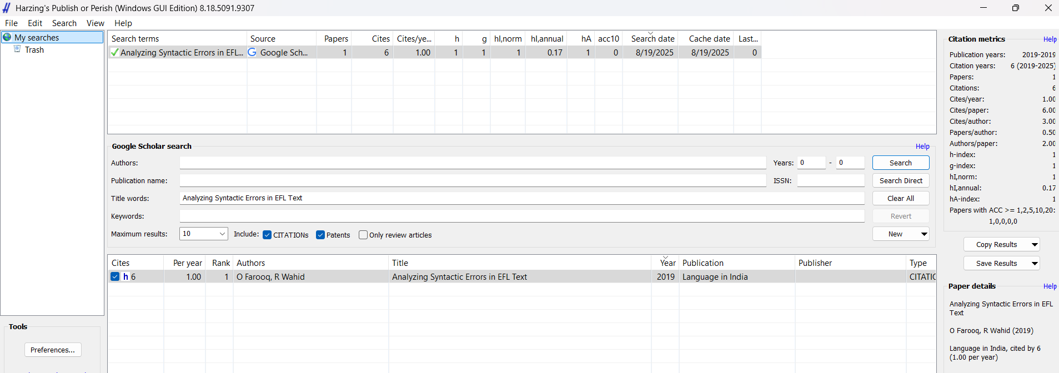This screenshot has height=373, width=1059.
Task: Focus the Authors input field
Action: 473,163
